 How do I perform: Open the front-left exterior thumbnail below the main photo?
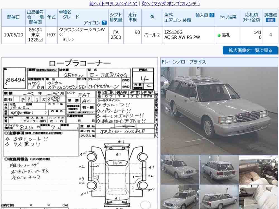[x=180, y=169]
